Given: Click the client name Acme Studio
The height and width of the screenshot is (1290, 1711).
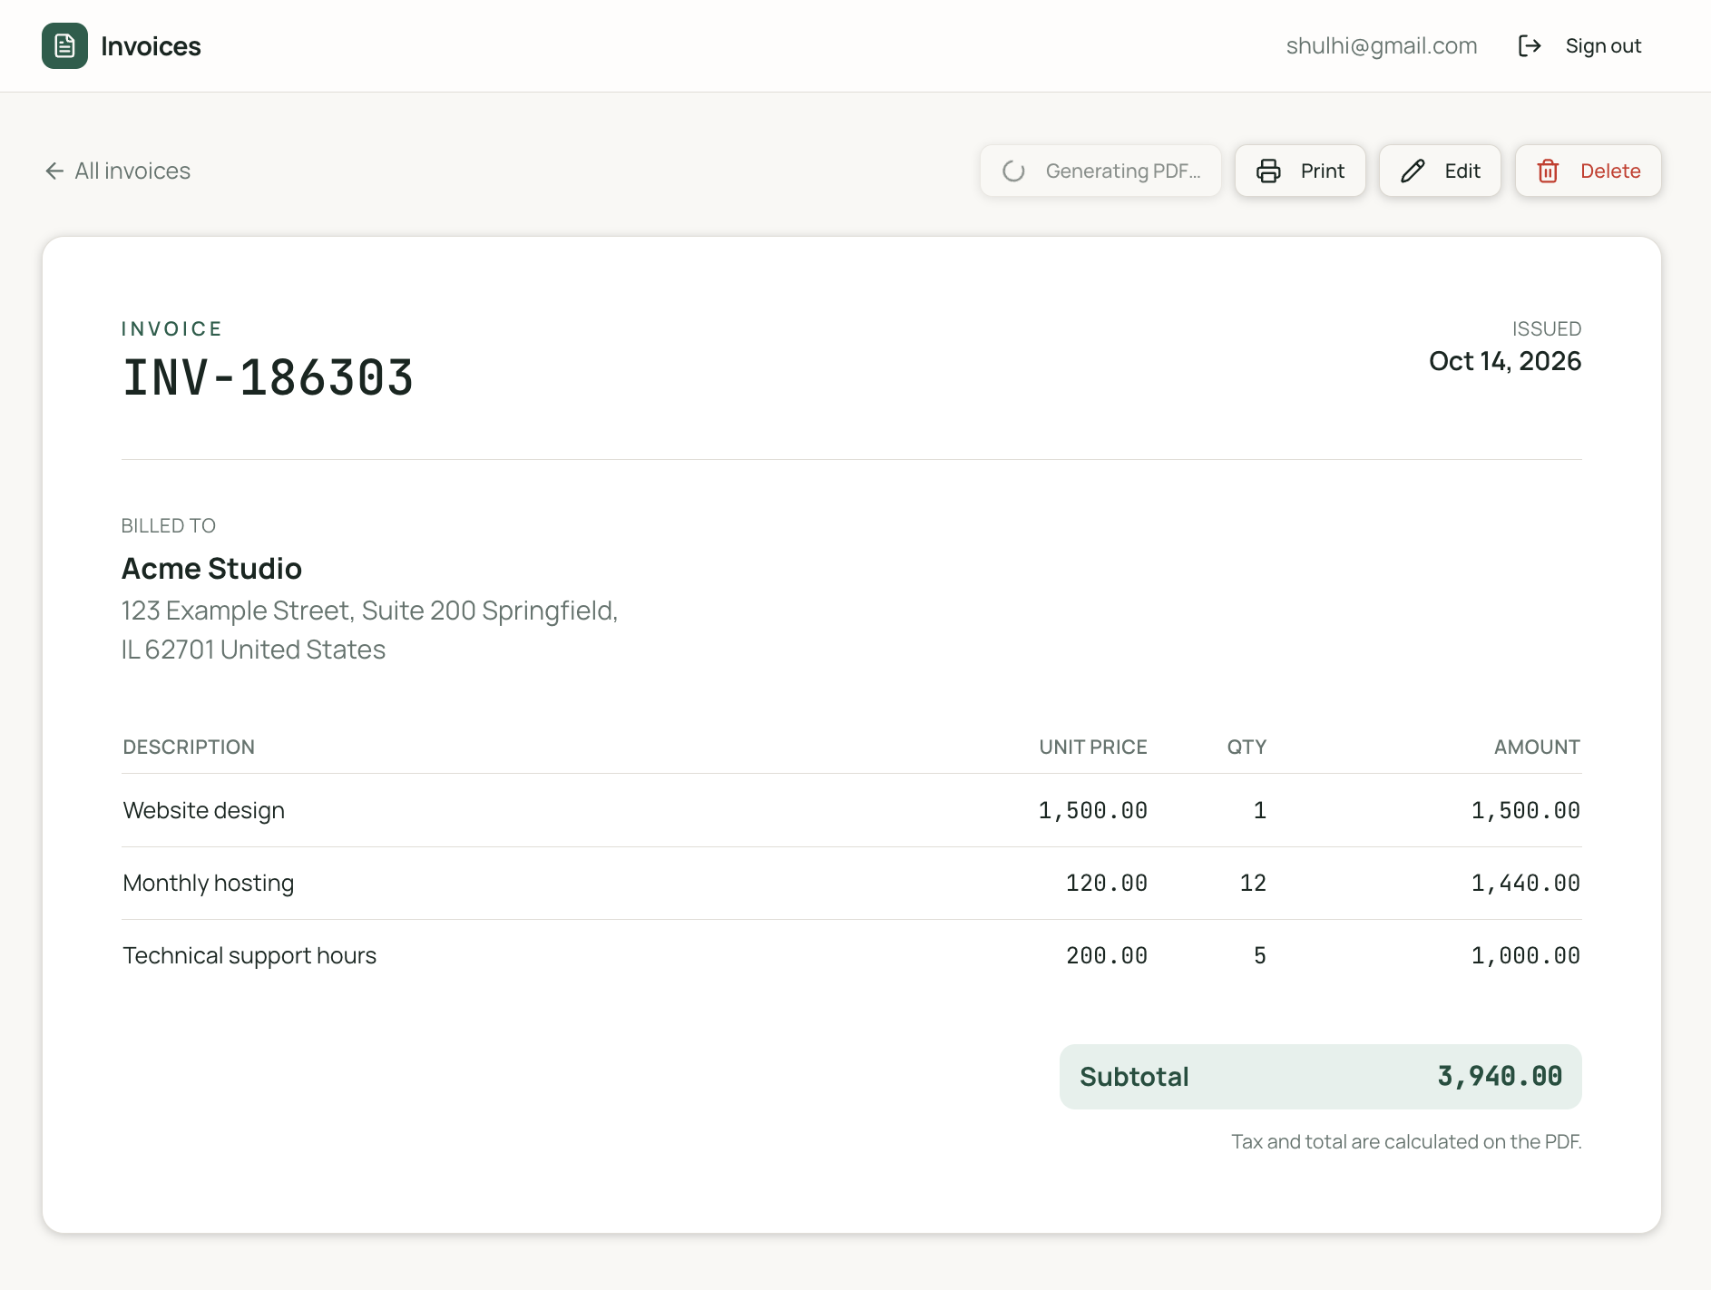Looking at the screenshot, I should (x=211, y=568).
